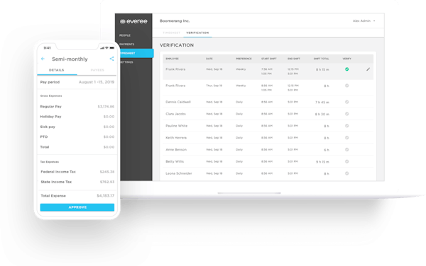Click the Employee column header
Image resolution: width=426 pixels, height=266 pixels.
tap(173, 59)
